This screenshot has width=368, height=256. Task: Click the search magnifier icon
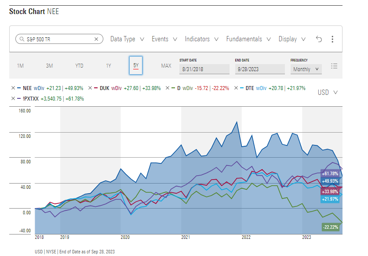(x=22, y=39)
